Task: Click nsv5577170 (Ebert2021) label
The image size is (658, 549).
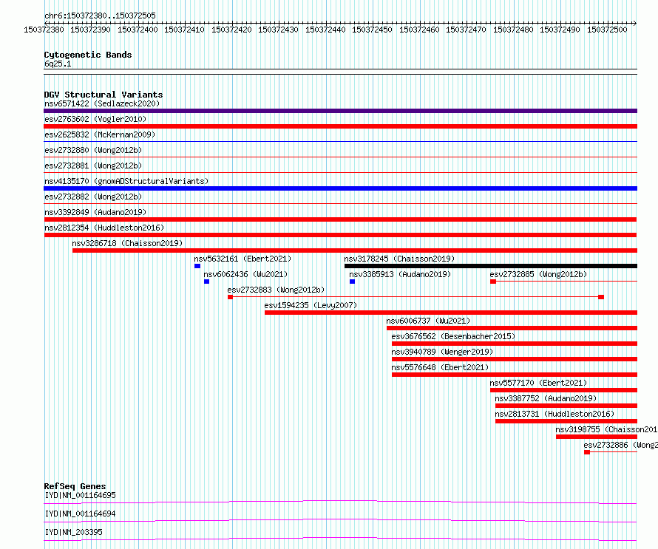Action: click(538, 383)
